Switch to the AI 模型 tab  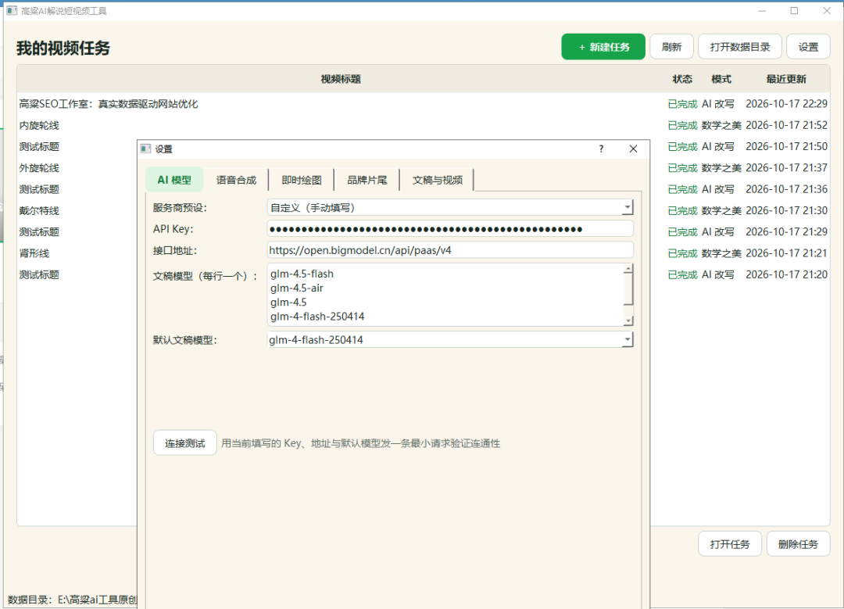point(174,180)
